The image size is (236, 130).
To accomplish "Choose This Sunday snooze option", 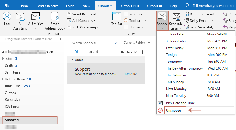I will pos(196,82).
